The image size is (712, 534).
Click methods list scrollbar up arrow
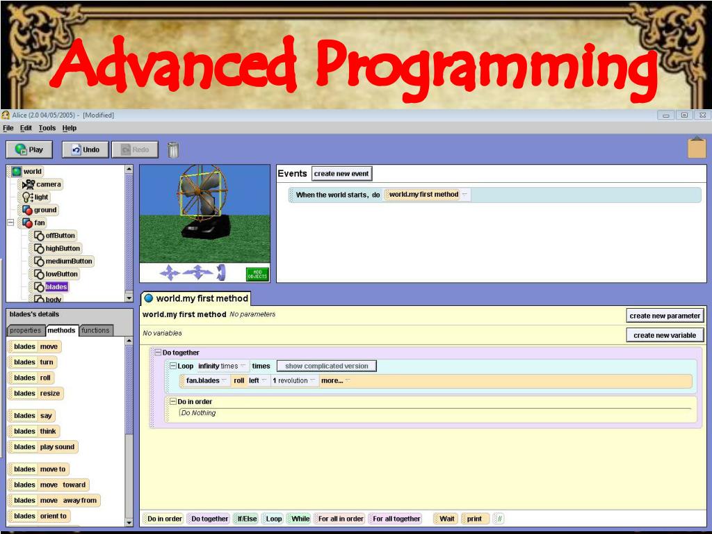point(129,341)
